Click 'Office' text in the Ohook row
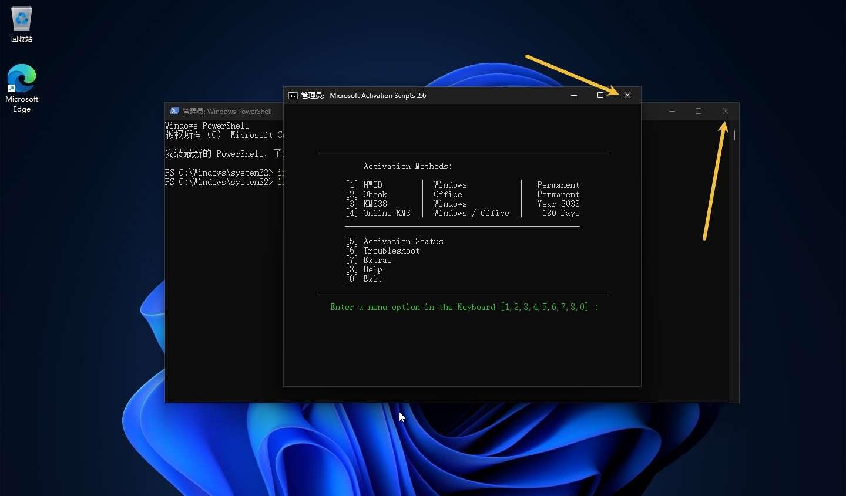846x496 pixels. pyautogui.click(x=448, y=194)
